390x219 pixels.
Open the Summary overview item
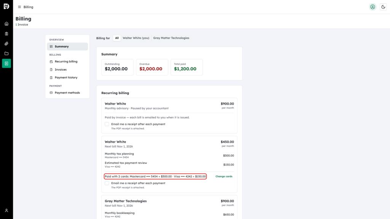point(67,46)
